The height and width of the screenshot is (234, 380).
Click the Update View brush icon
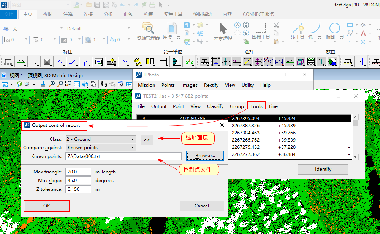tap(43, 84)
